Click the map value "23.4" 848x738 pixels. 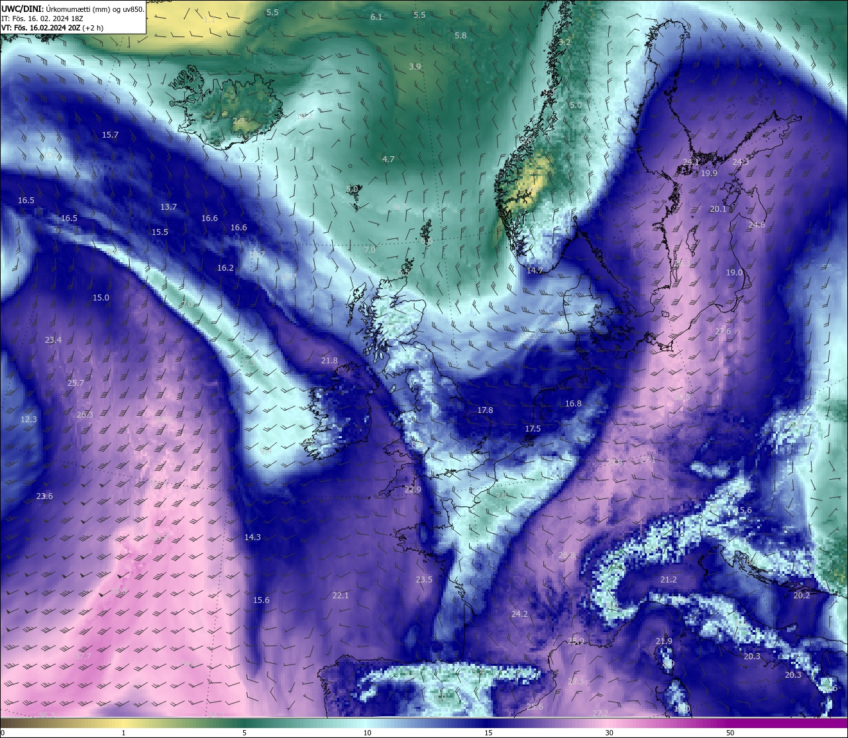pos(53,340)
